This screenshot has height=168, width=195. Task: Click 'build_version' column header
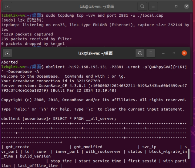[35, 156]
